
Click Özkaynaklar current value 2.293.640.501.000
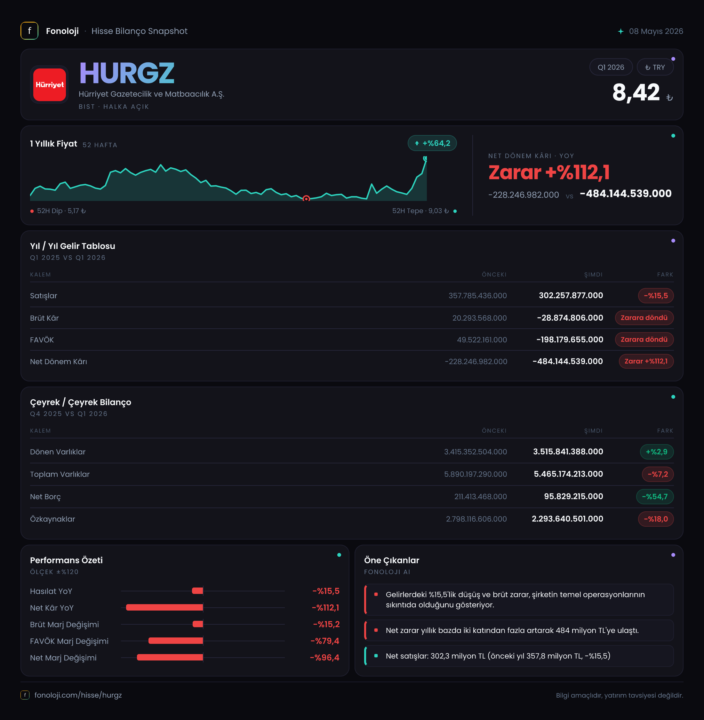[x=567, y=519]
